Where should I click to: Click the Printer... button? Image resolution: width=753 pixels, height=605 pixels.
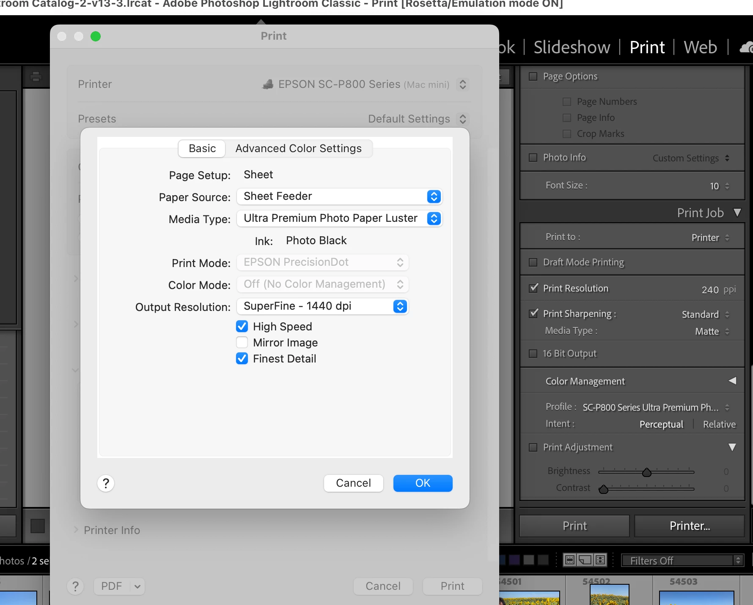(x=690, y=526)
